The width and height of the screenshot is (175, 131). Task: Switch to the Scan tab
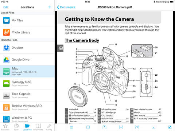click(x=16, y=127)
